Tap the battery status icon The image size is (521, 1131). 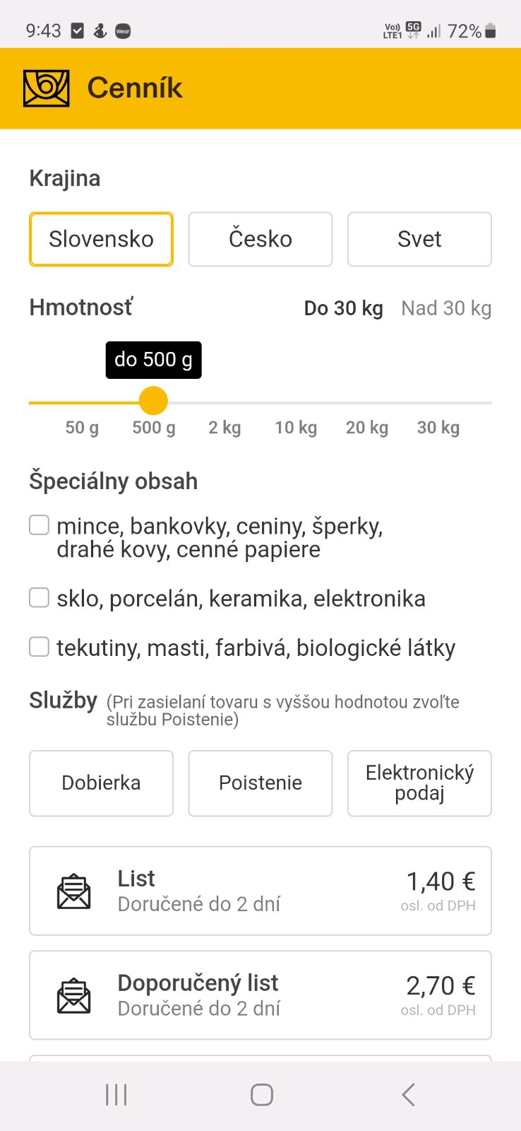(491, 30)
